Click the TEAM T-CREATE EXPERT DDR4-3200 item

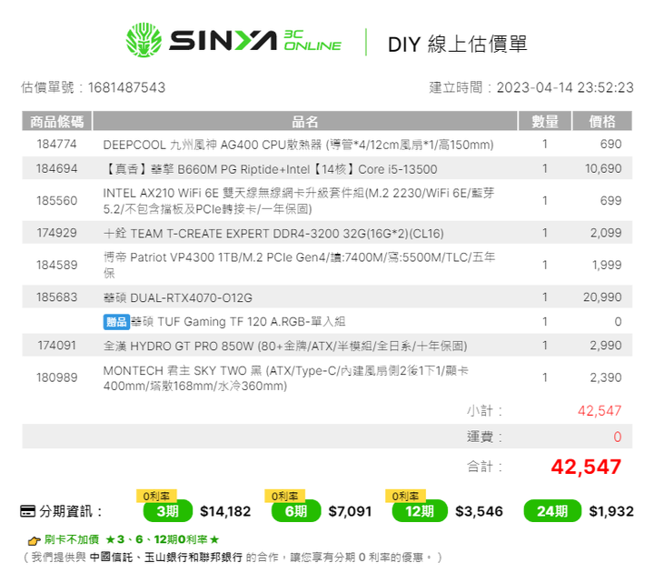click(273, 234)
